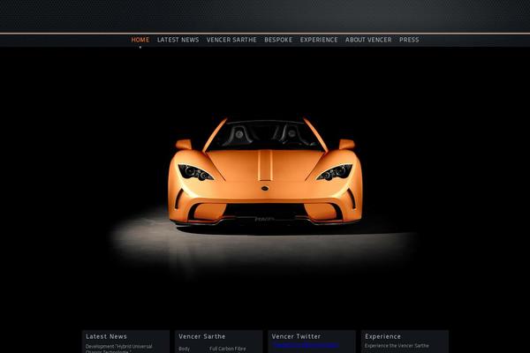Click 'Experience the Vencer Sarthe' text
The width and height of the screenshot is (530, 353).
click(397, 346)
